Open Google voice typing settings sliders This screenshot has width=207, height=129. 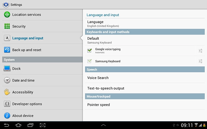coord(201,51)
